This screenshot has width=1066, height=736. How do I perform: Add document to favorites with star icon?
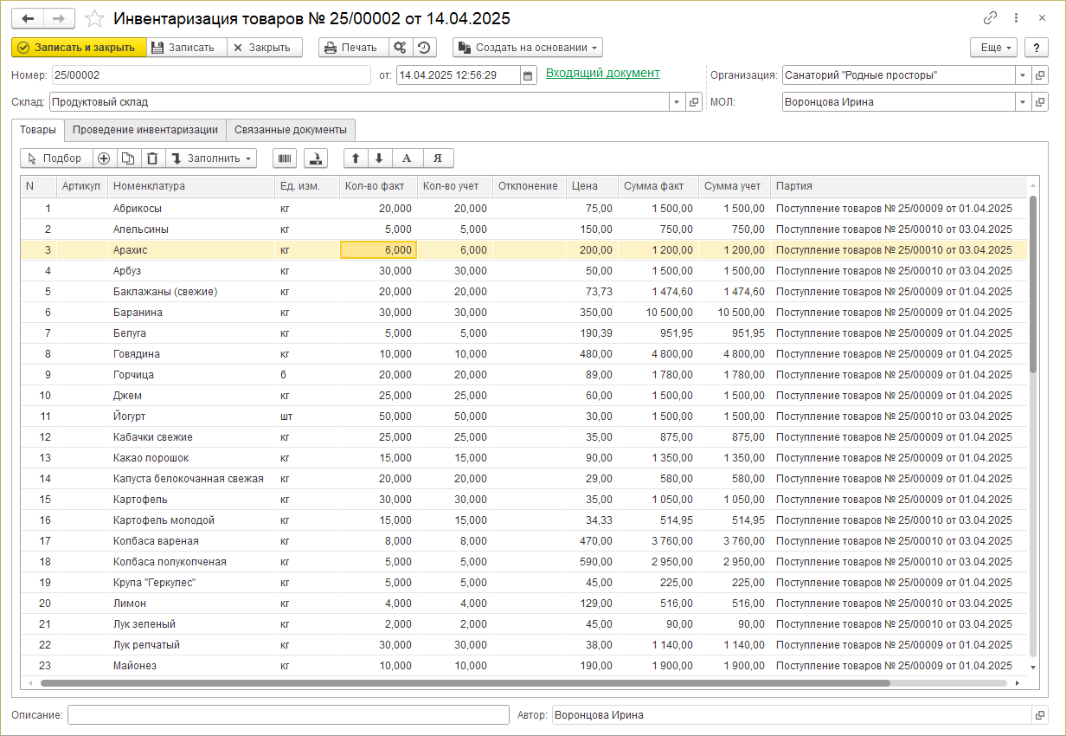(95, 18)
